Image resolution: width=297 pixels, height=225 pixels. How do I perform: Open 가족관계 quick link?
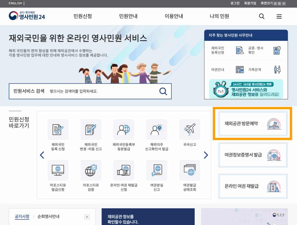[265, 70]
